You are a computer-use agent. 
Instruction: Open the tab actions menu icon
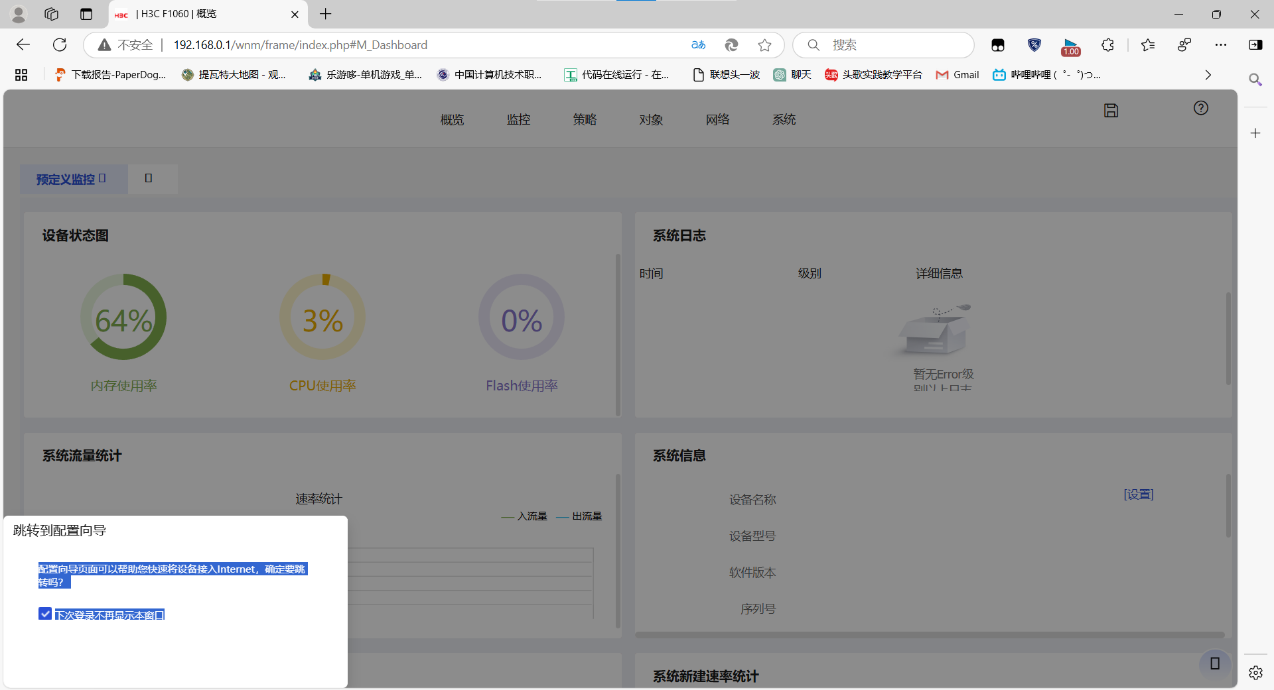pos(86,14)
